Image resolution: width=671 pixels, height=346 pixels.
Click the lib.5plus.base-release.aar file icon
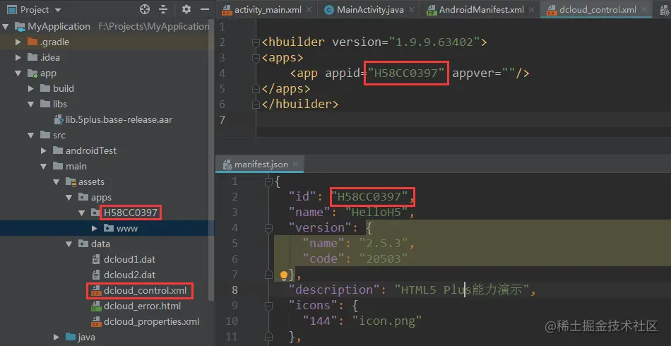point(59,120)
